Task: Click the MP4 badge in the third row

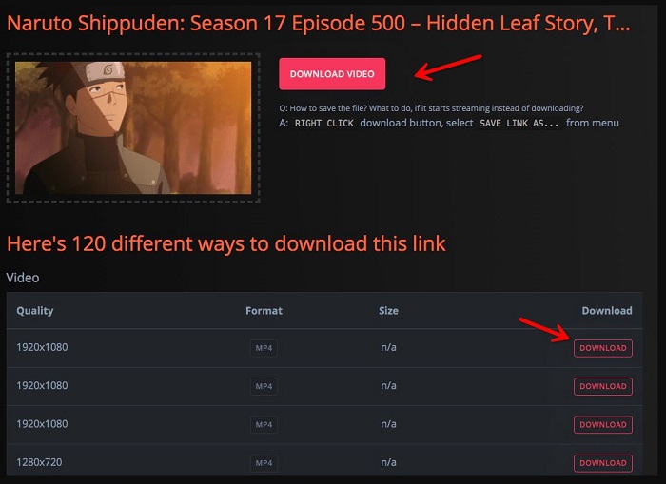Action: pos(264,424)
